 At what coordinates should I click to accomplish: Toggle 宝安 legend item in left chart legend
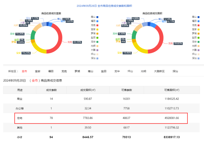(95, 29)
